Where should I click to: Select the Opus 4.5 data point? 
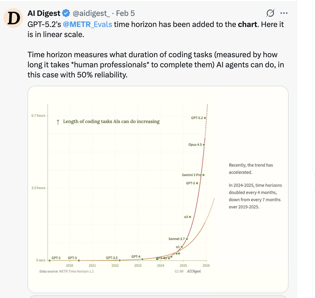tap(204, 145)
